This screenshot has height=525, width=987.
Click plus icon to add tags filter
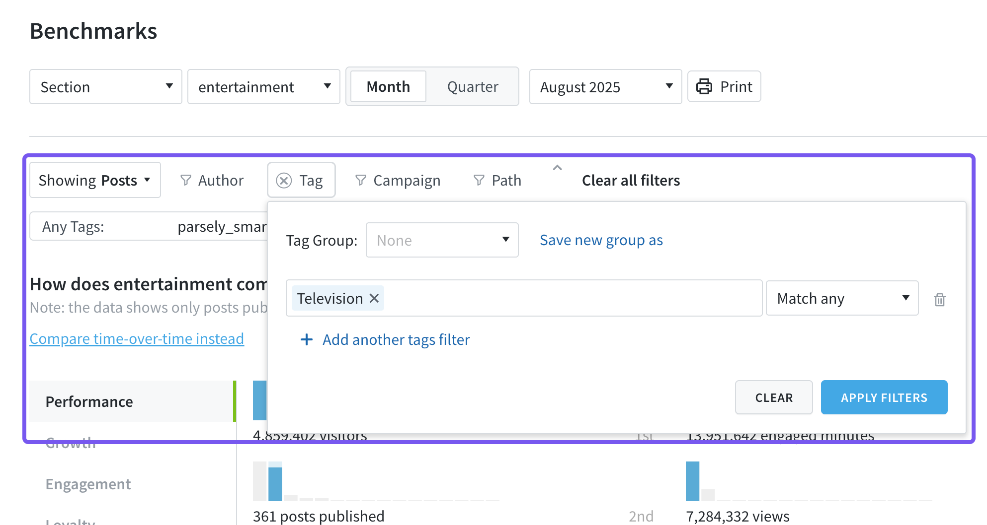(x=307, y=339)
